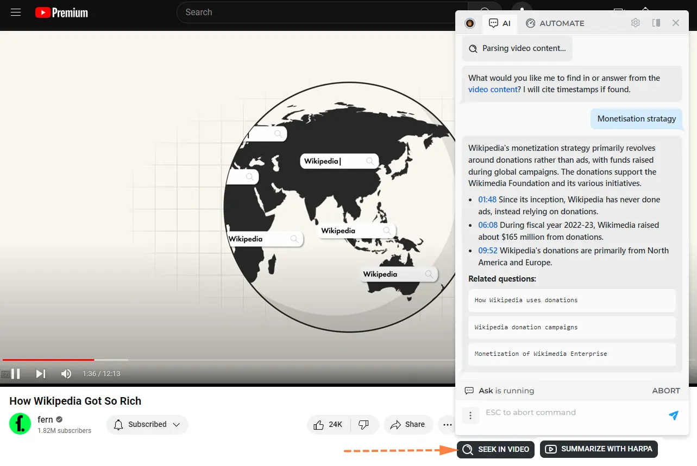
Task: Mute the video volume
Action: coord(66,374)
